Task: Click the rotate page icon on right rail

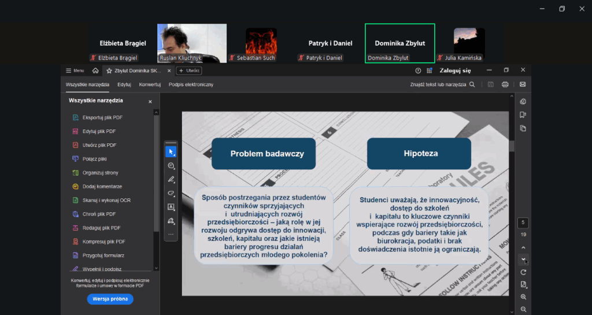Action: [x=523, y=272]
